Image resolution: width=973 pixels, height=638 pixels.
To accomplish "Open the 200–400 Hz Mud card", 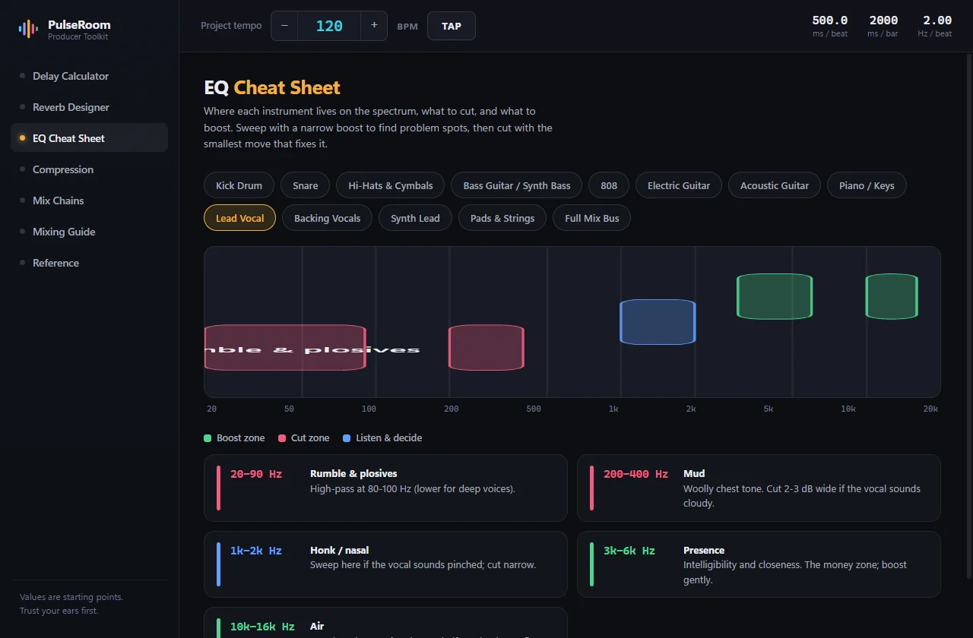I will 759,488.
